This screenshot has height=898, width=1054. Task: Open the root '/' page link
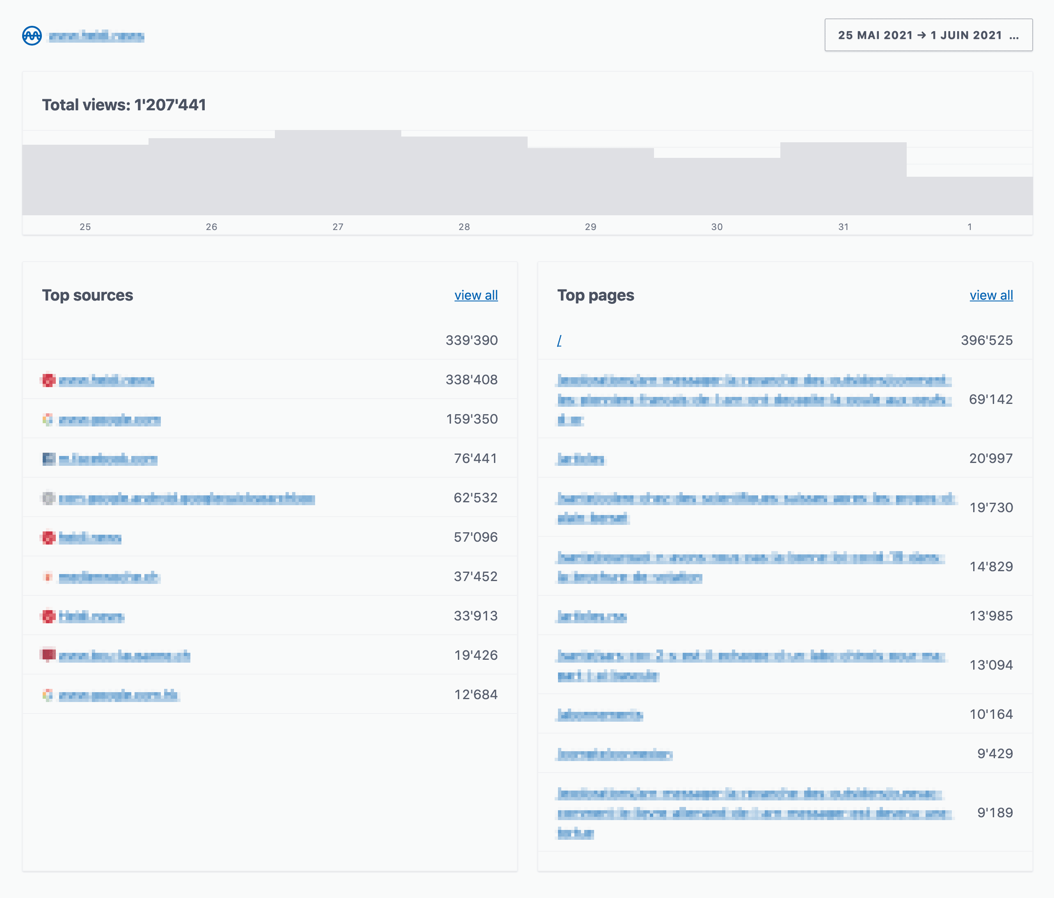click(x=560, y=341)
